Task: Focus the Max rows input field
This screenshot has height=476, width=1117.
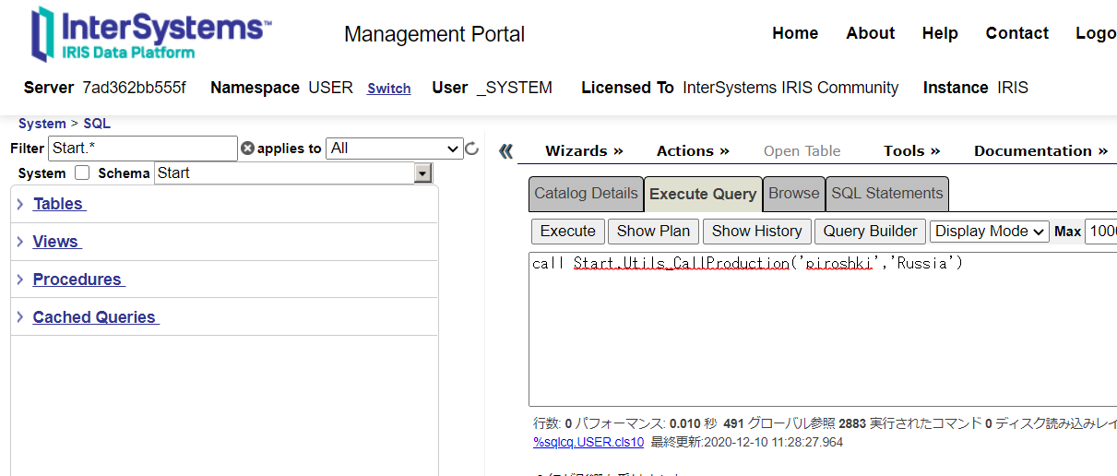Action: point(1101,232)
